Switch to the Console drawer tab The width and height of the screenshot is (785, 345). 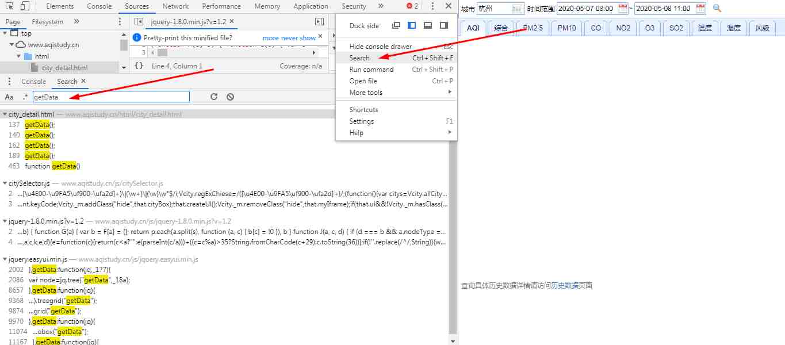click(33, 82)
